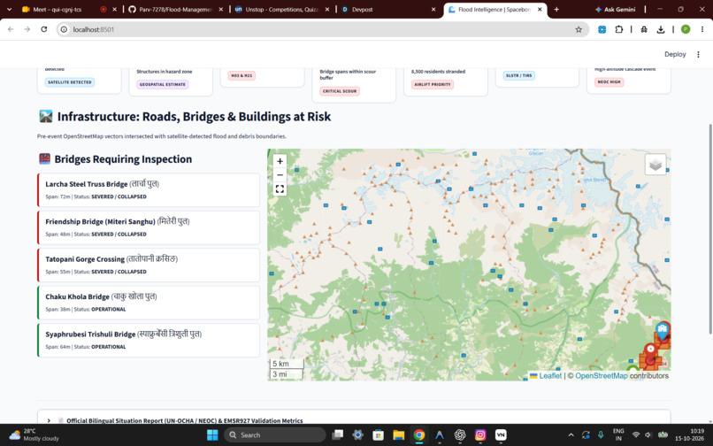Open Microsoft Store from the taskbar

(378, 435)
